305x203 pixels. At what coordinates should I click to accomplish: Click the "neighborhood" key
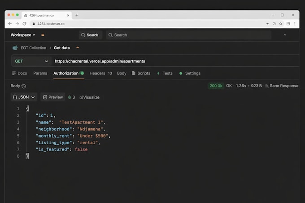coord(54,129)
